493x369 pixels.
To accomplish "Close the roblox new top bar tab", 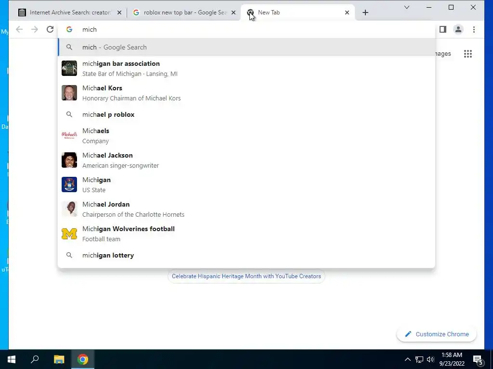I will [x=234, y=12].
